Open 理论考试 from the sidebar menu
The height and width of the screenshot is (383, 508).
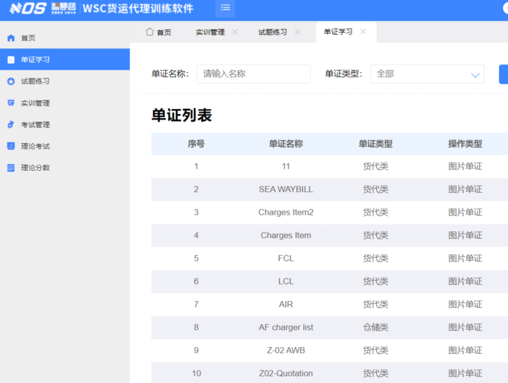pos(35,146)
